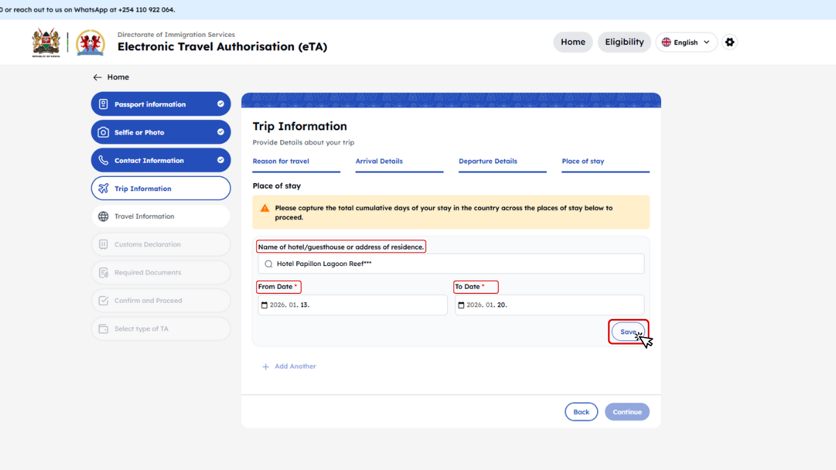Click the Passport information completed checkmark
This screenshot has height=470, width=836.
point(220,104)
